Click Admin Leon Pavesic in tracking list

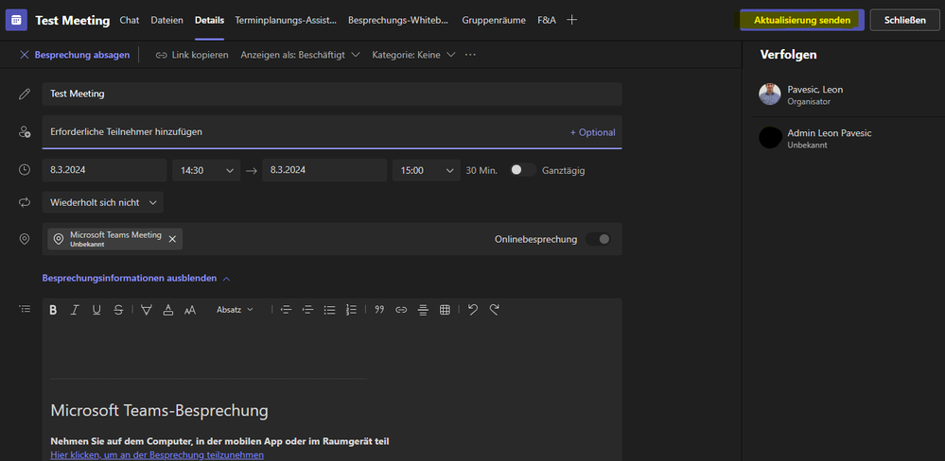tap(830, 133)
